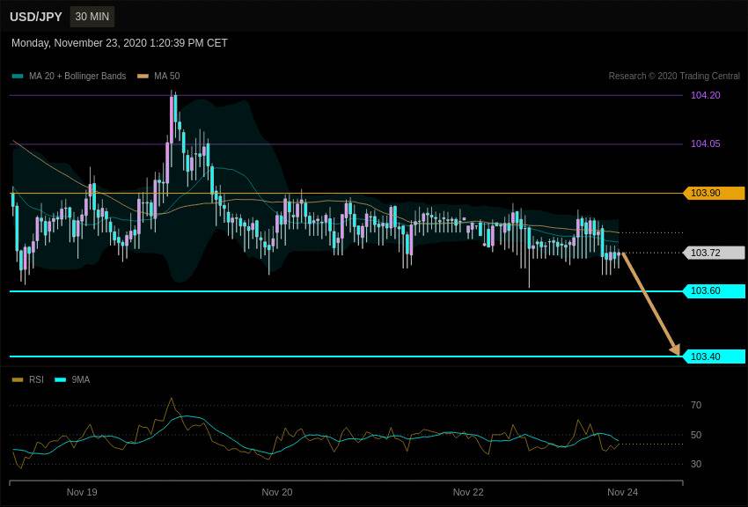Click the 103.90 pivot price tag
Screen dimensions: 748x507
click(715, 193)
